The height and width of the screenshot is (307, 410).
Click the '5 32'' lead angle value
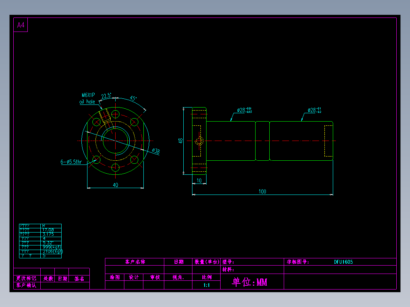(48, 243)
